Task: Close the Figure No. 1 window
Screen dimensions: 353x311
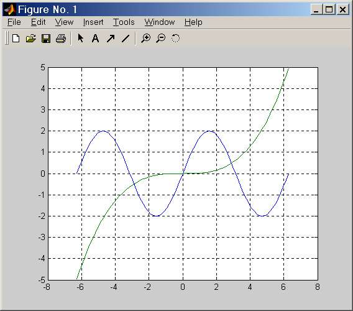Action: [x=342, y=10]
